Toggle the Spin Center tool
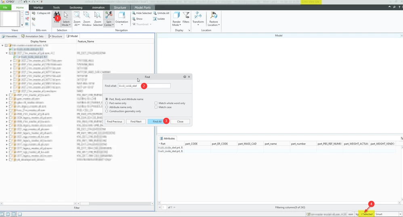 click(109, 19)
